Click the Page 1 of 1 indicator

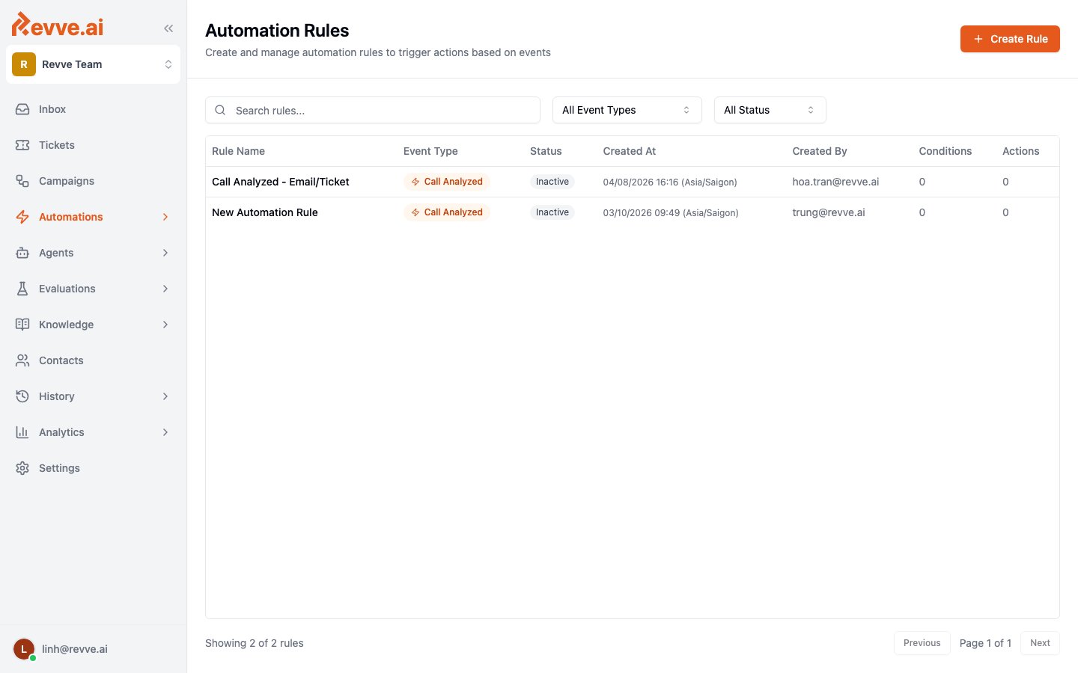tap(985, 643)
